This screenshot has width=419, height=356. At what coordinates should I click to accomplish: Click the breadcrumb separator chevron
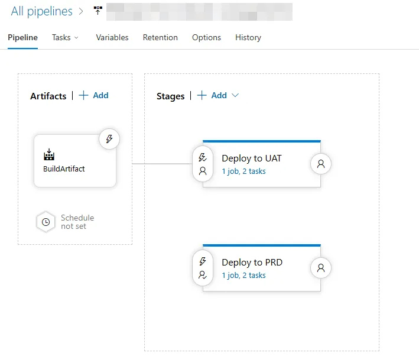(81, 11)
